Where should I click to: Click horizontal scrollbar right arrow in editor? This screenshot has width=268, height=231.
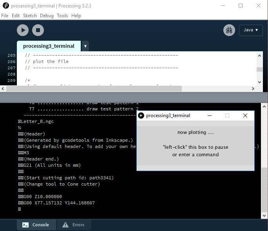pos(253,88)
